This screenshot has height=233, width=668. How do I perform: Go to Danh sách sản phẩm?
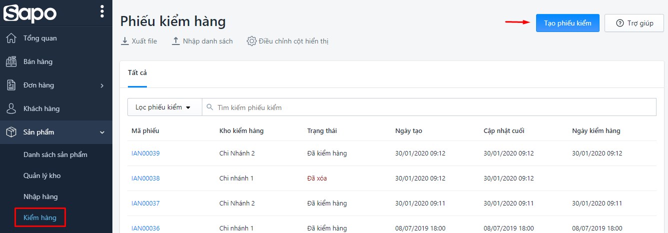[x=55, y=154]
